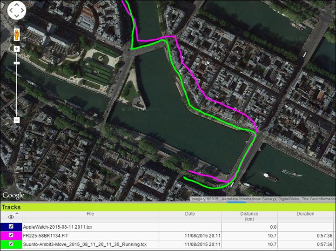
Task: Click the Google logo on the map
Action: point(13,195)
